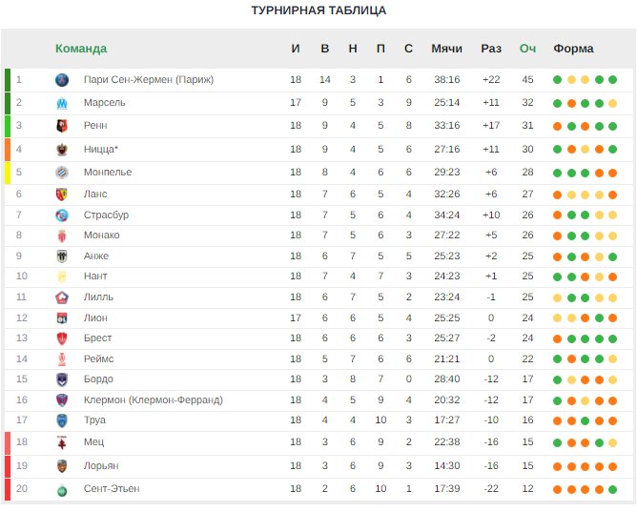This screenshot has width=637, height=512.
Task: Select the Мячи column header
Action: [x=446, y=49]
